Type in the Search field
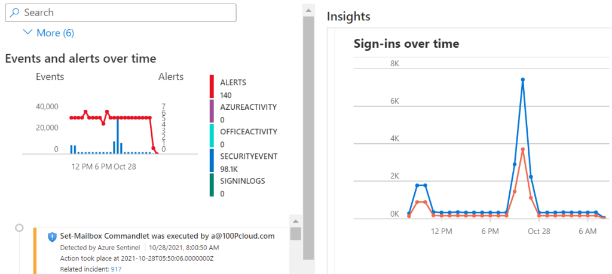612x274 pixels. 126,13
